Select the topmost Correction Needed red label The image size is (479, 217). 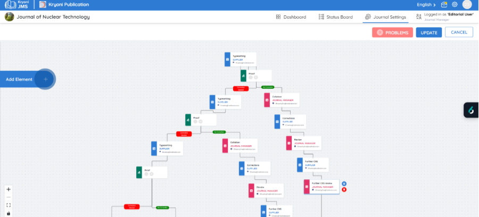tap(241, 88)
